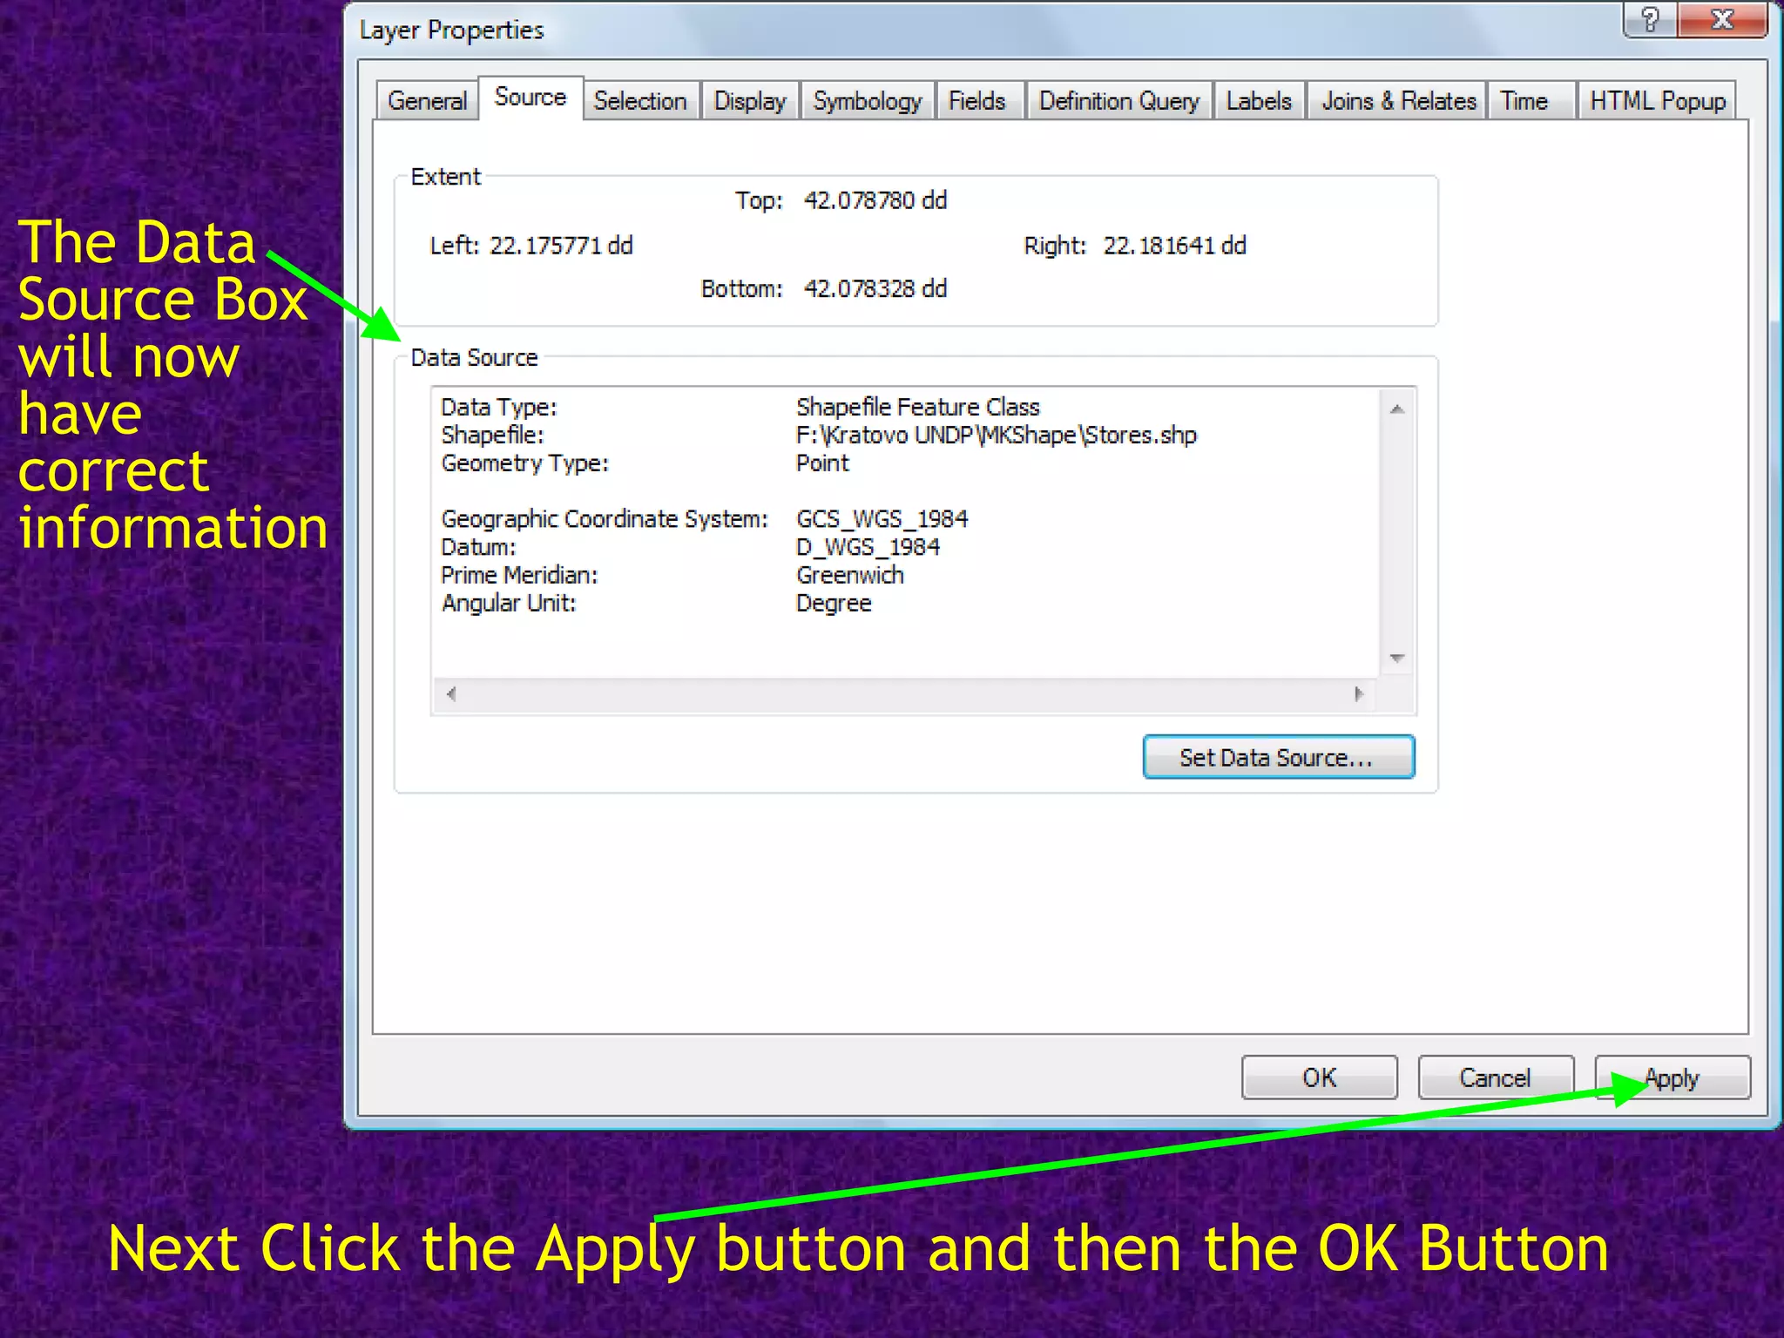The image size is (1784, 1338).
Task: Click the Left extent value 22.175771 dd
Action: coord(561,246)
